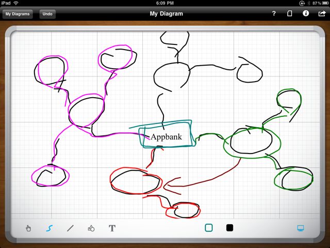Viewport: 330px width, 248px height.
Task: Select the straight line tool
Action: pos(70,228)
